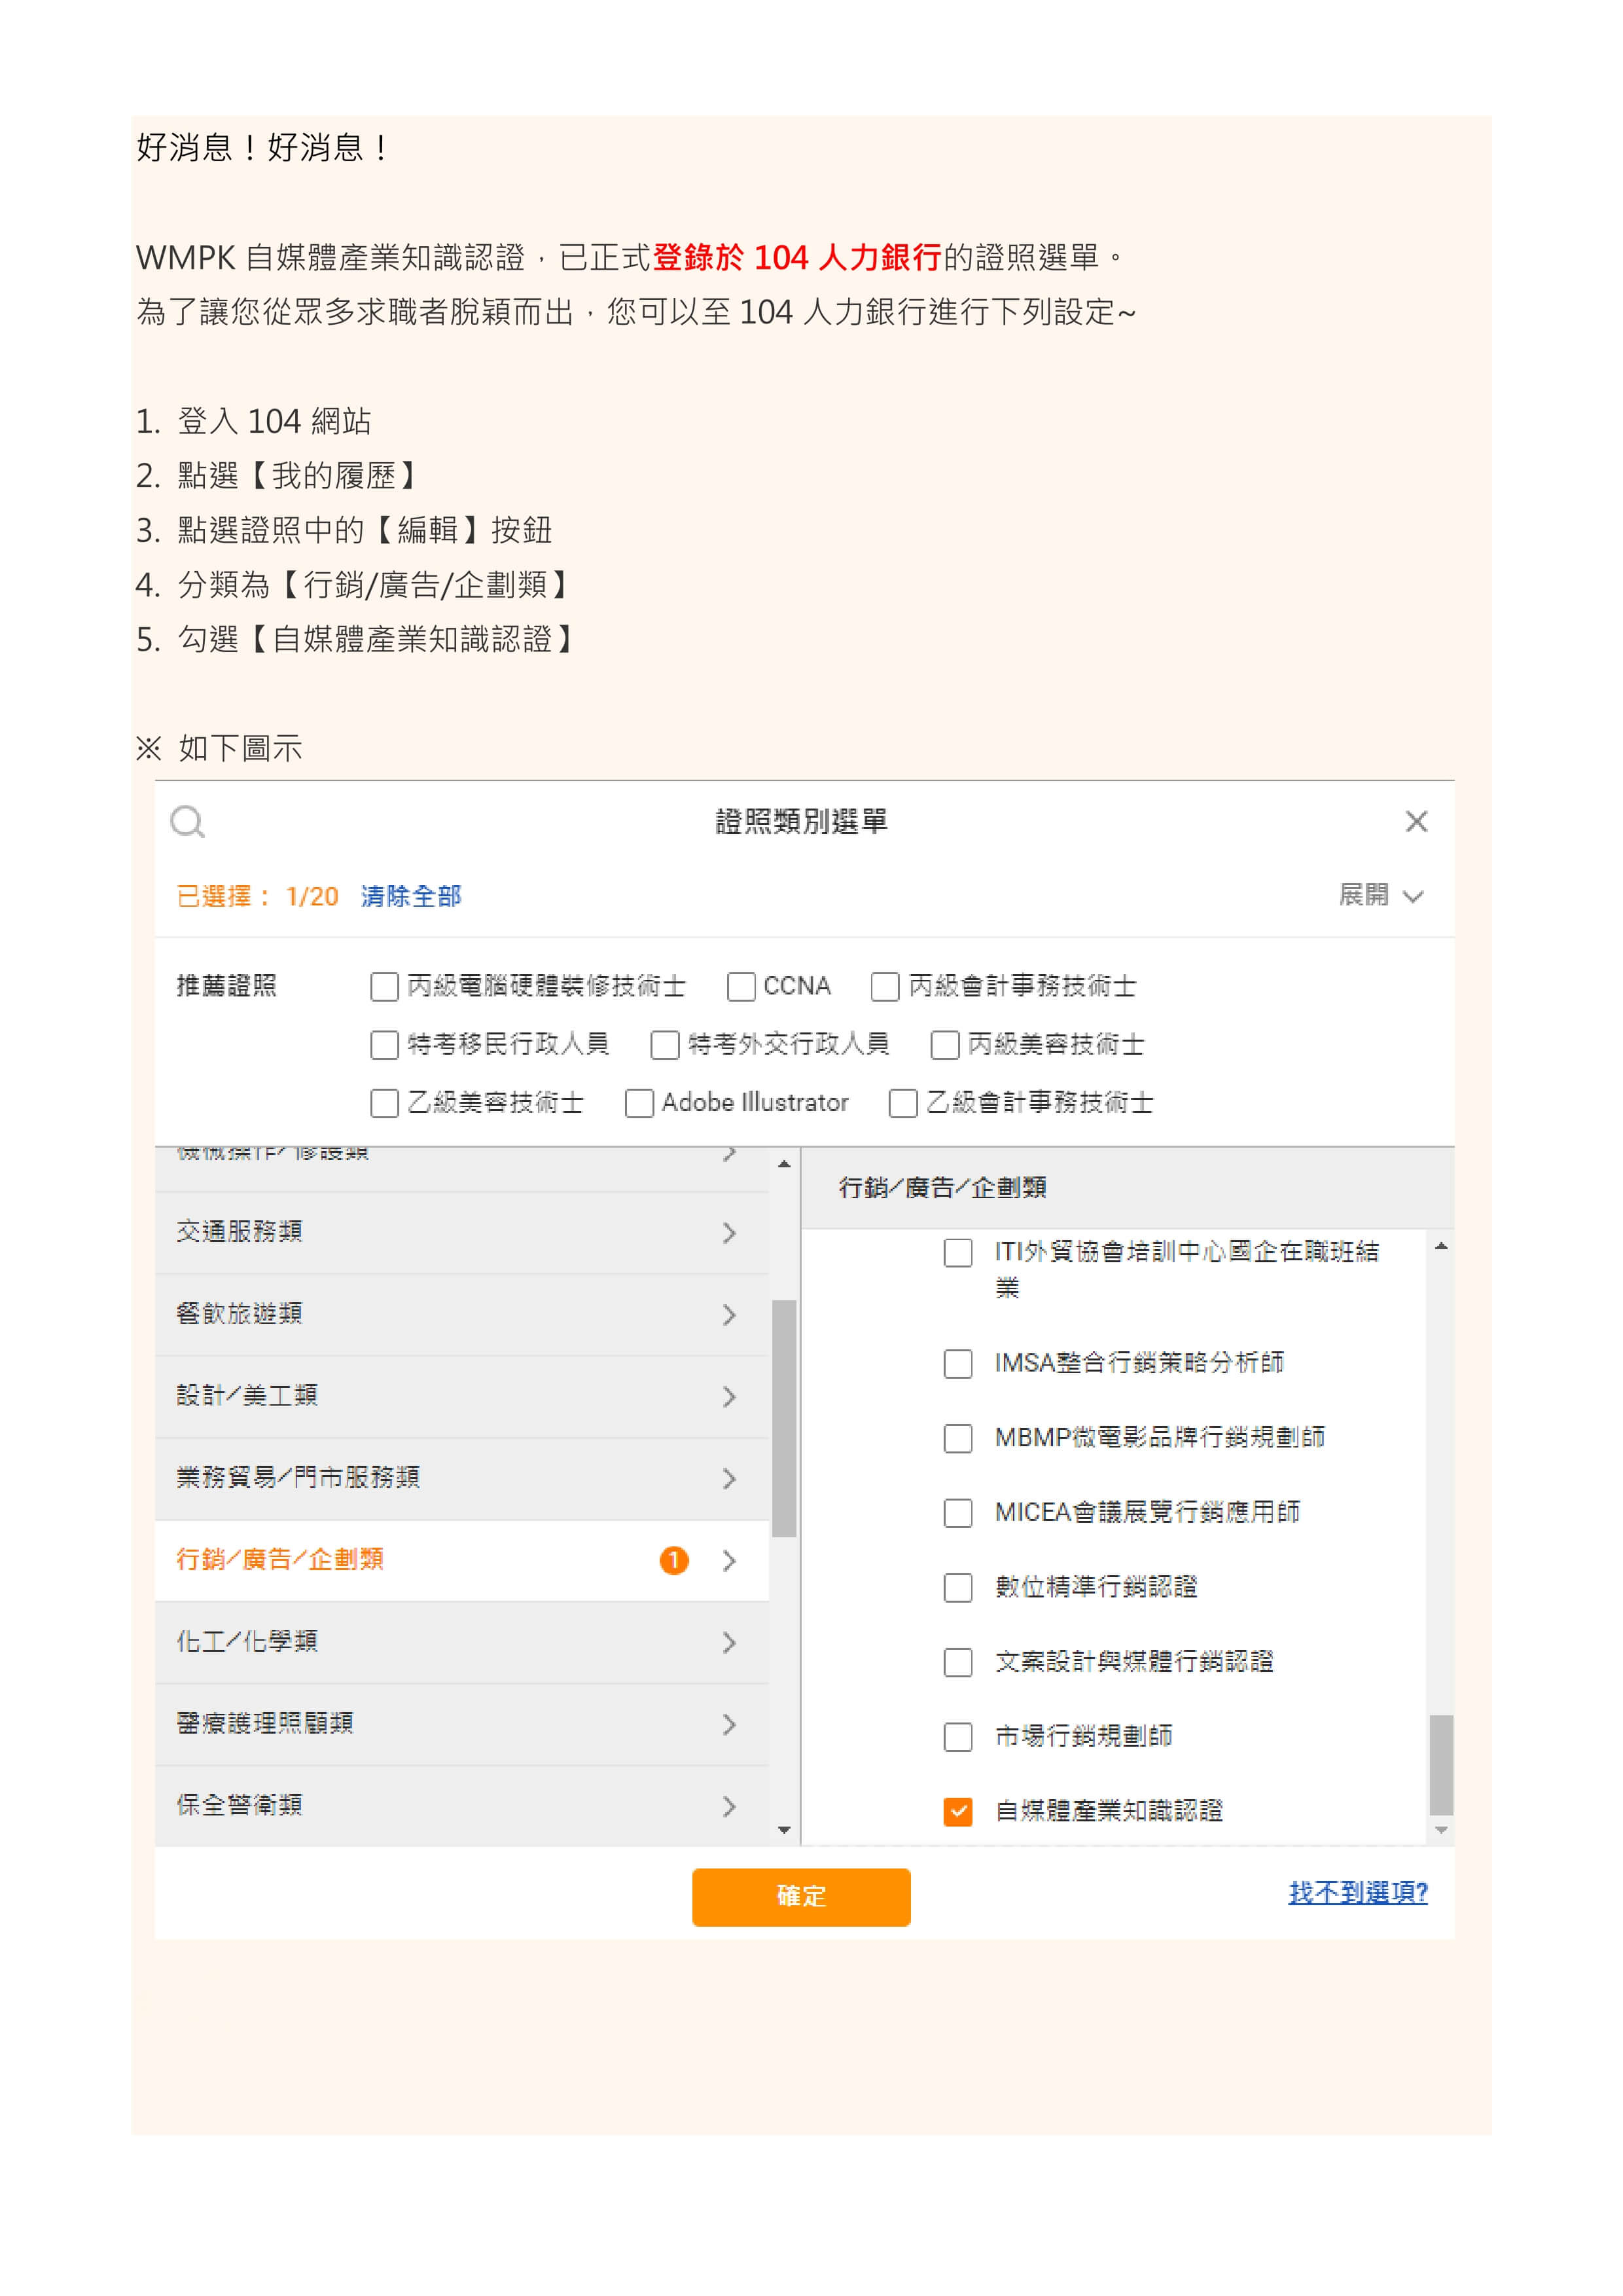Expand the 餐飲旅遊類 category chevron
1623x2296 pixels.
coord(730,1315)
